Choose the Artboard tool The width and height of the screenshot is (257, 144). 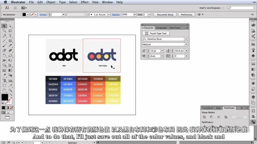click(x=4, y=86)
